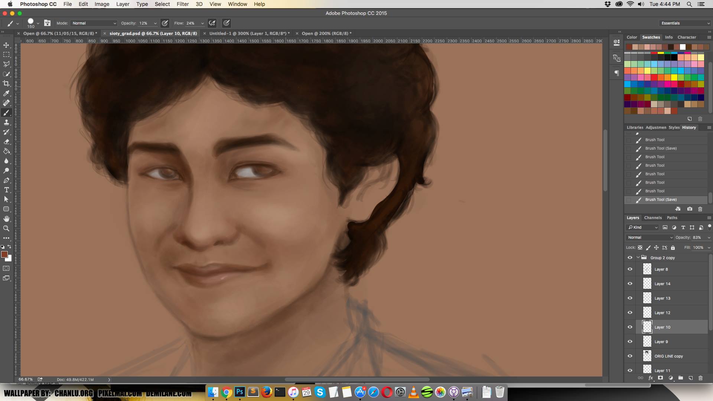Screen dimensions: 713x401
Task: Select the Path Selection tool
Action: tap(6, 199)
